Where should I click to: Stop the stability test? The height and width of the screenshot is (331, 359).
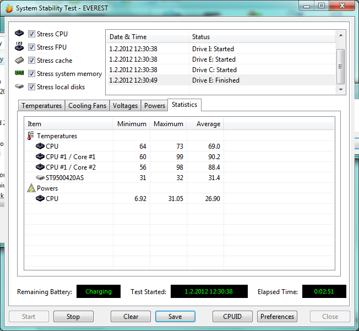coord(73,317)
